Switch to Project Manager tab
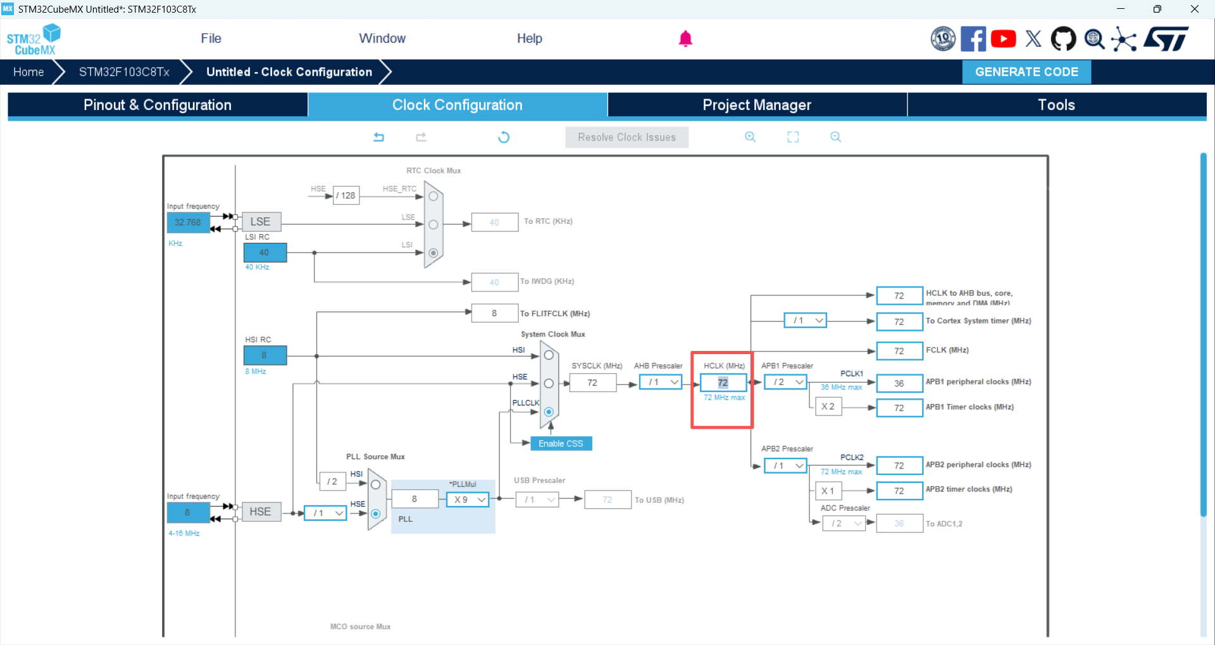 click(757, 105)
